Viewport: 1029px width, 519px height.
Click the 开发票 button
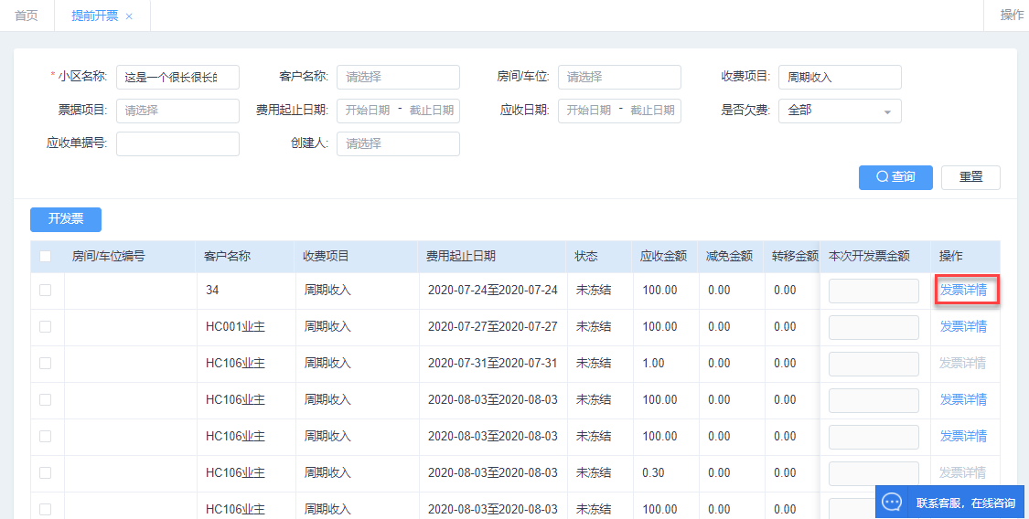pos(66,219)
